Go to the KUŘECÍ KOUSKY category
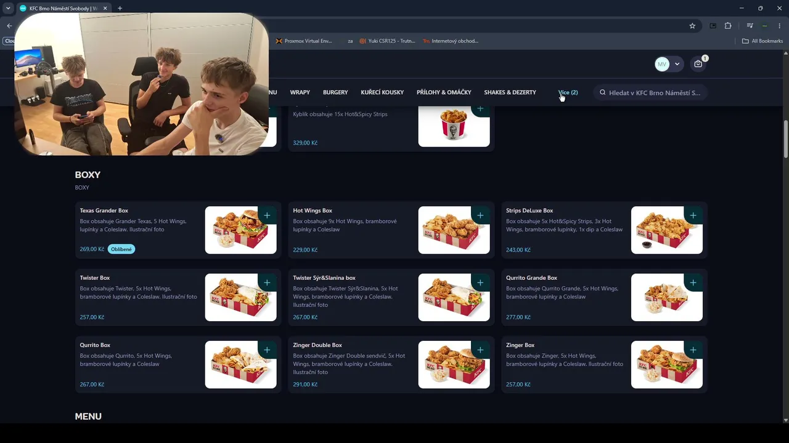Viewport: 789px width, 443px height. click(x=382, y=92)
